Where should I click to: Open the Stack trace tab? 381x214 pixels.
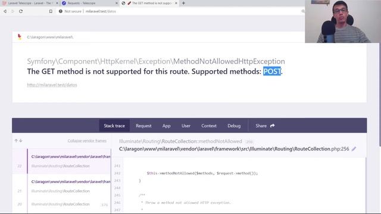click(114, 125)
